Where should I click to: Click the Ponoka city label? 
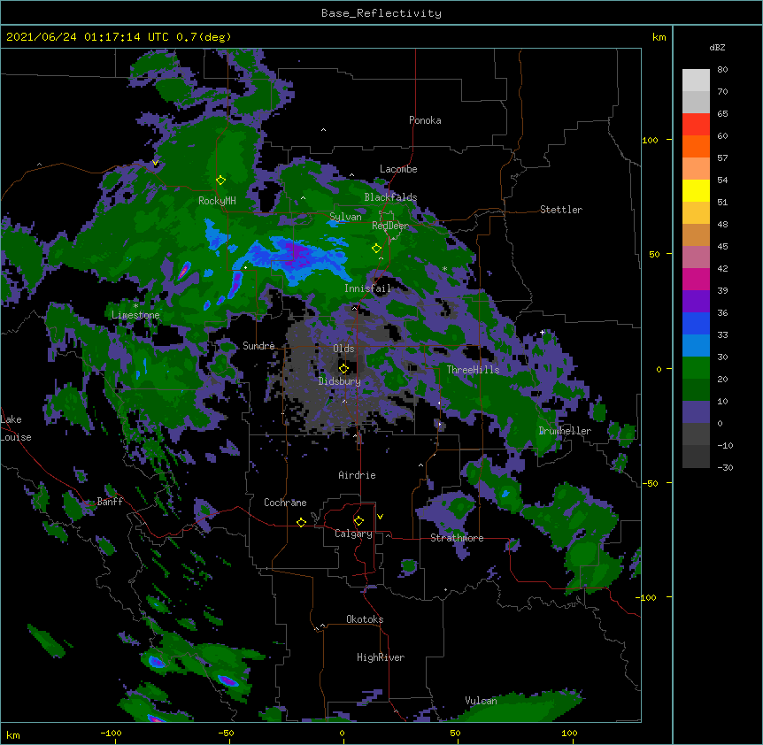[x=425, y=120]
